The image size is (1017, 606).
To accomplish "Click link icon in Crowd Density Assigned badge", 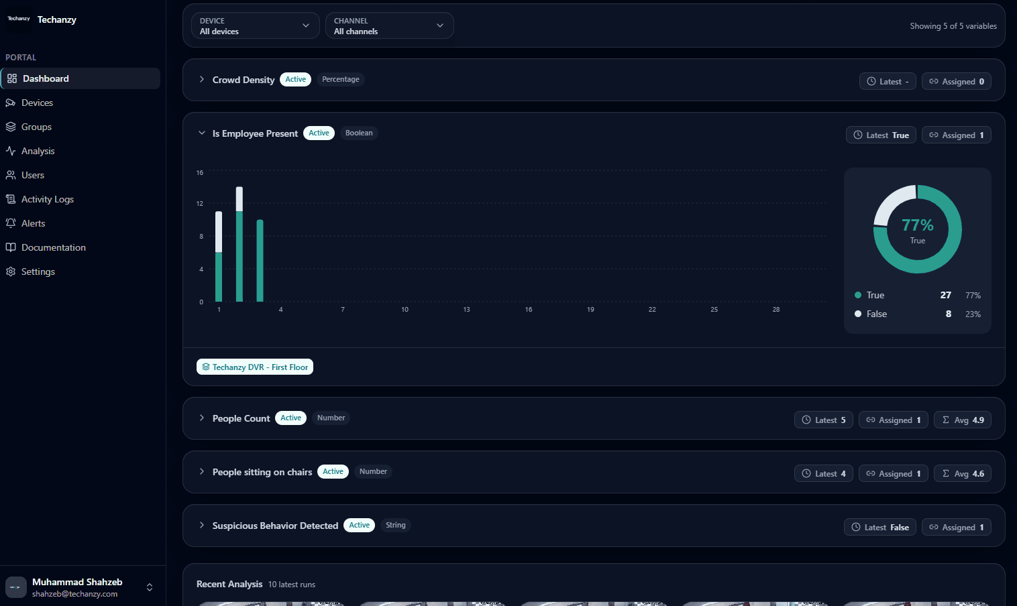I will [934, 81].
